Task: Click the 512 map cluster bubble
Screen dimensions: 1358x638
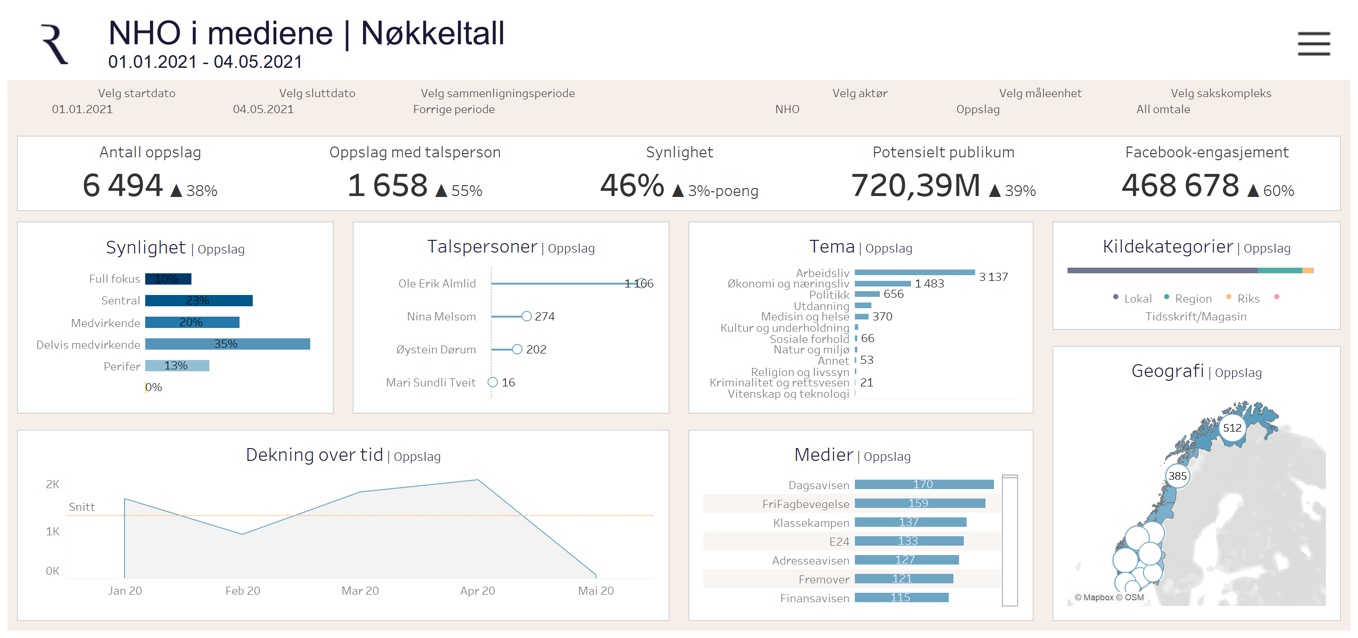Action: [x=1232, y=428]
